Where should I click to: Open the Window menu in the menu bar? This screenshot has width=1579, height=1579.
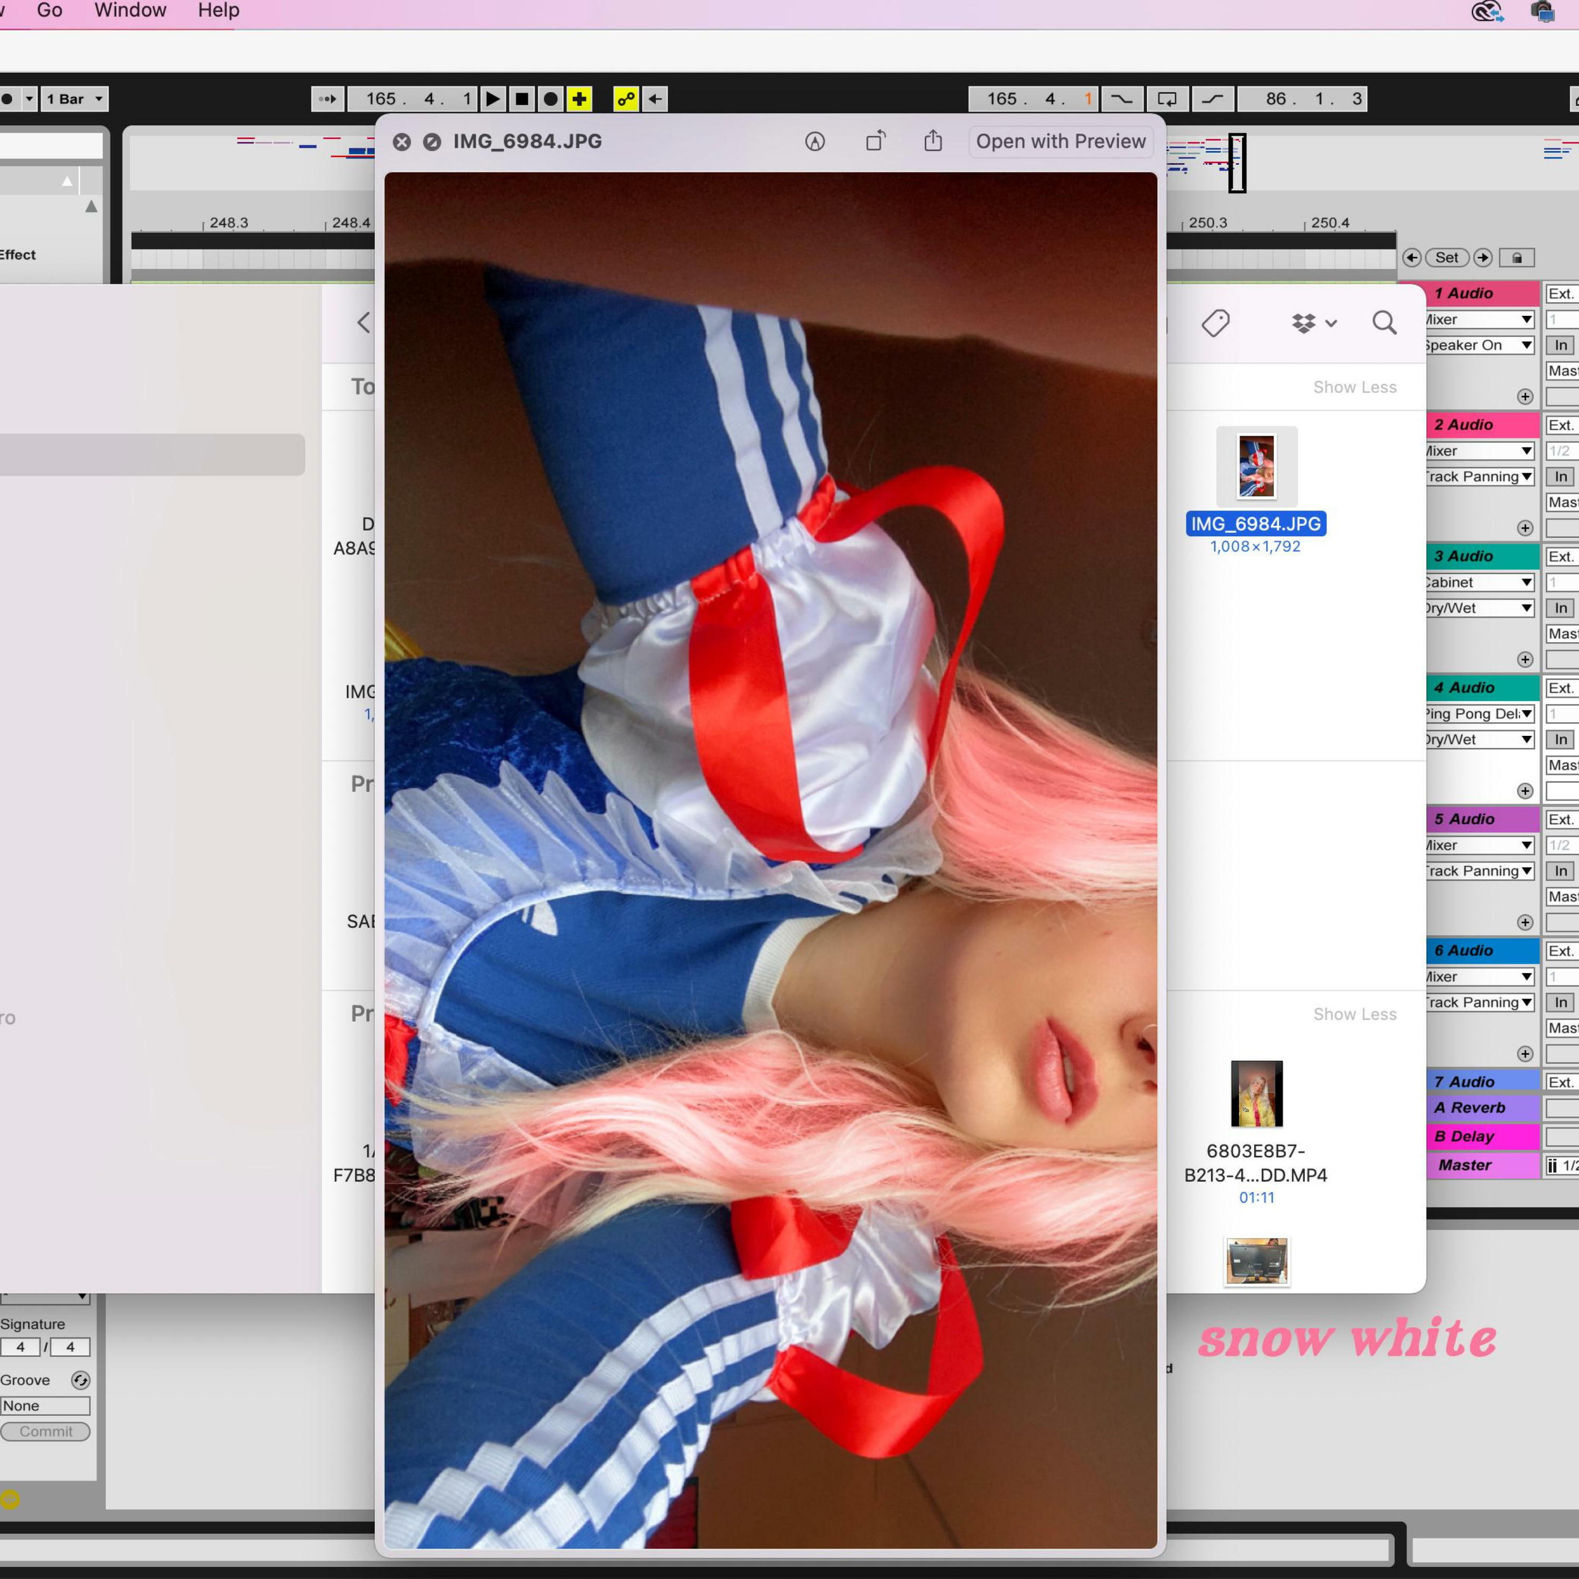pyautogui.click(x=131, y=11)
